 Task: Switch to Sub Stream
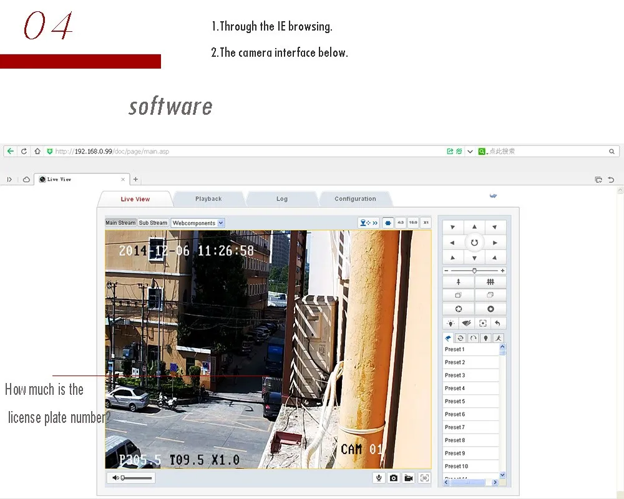click(153, 223)
